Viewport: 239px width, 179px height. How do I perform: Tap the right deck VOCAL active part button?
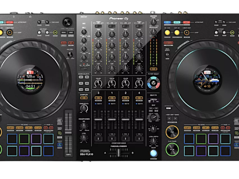tap(177, 22)
